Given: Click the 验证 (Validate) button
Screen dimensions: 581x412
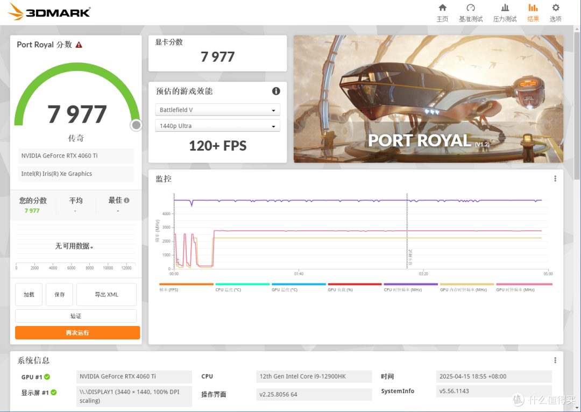Looking at the screenshot, I should 76,316.
